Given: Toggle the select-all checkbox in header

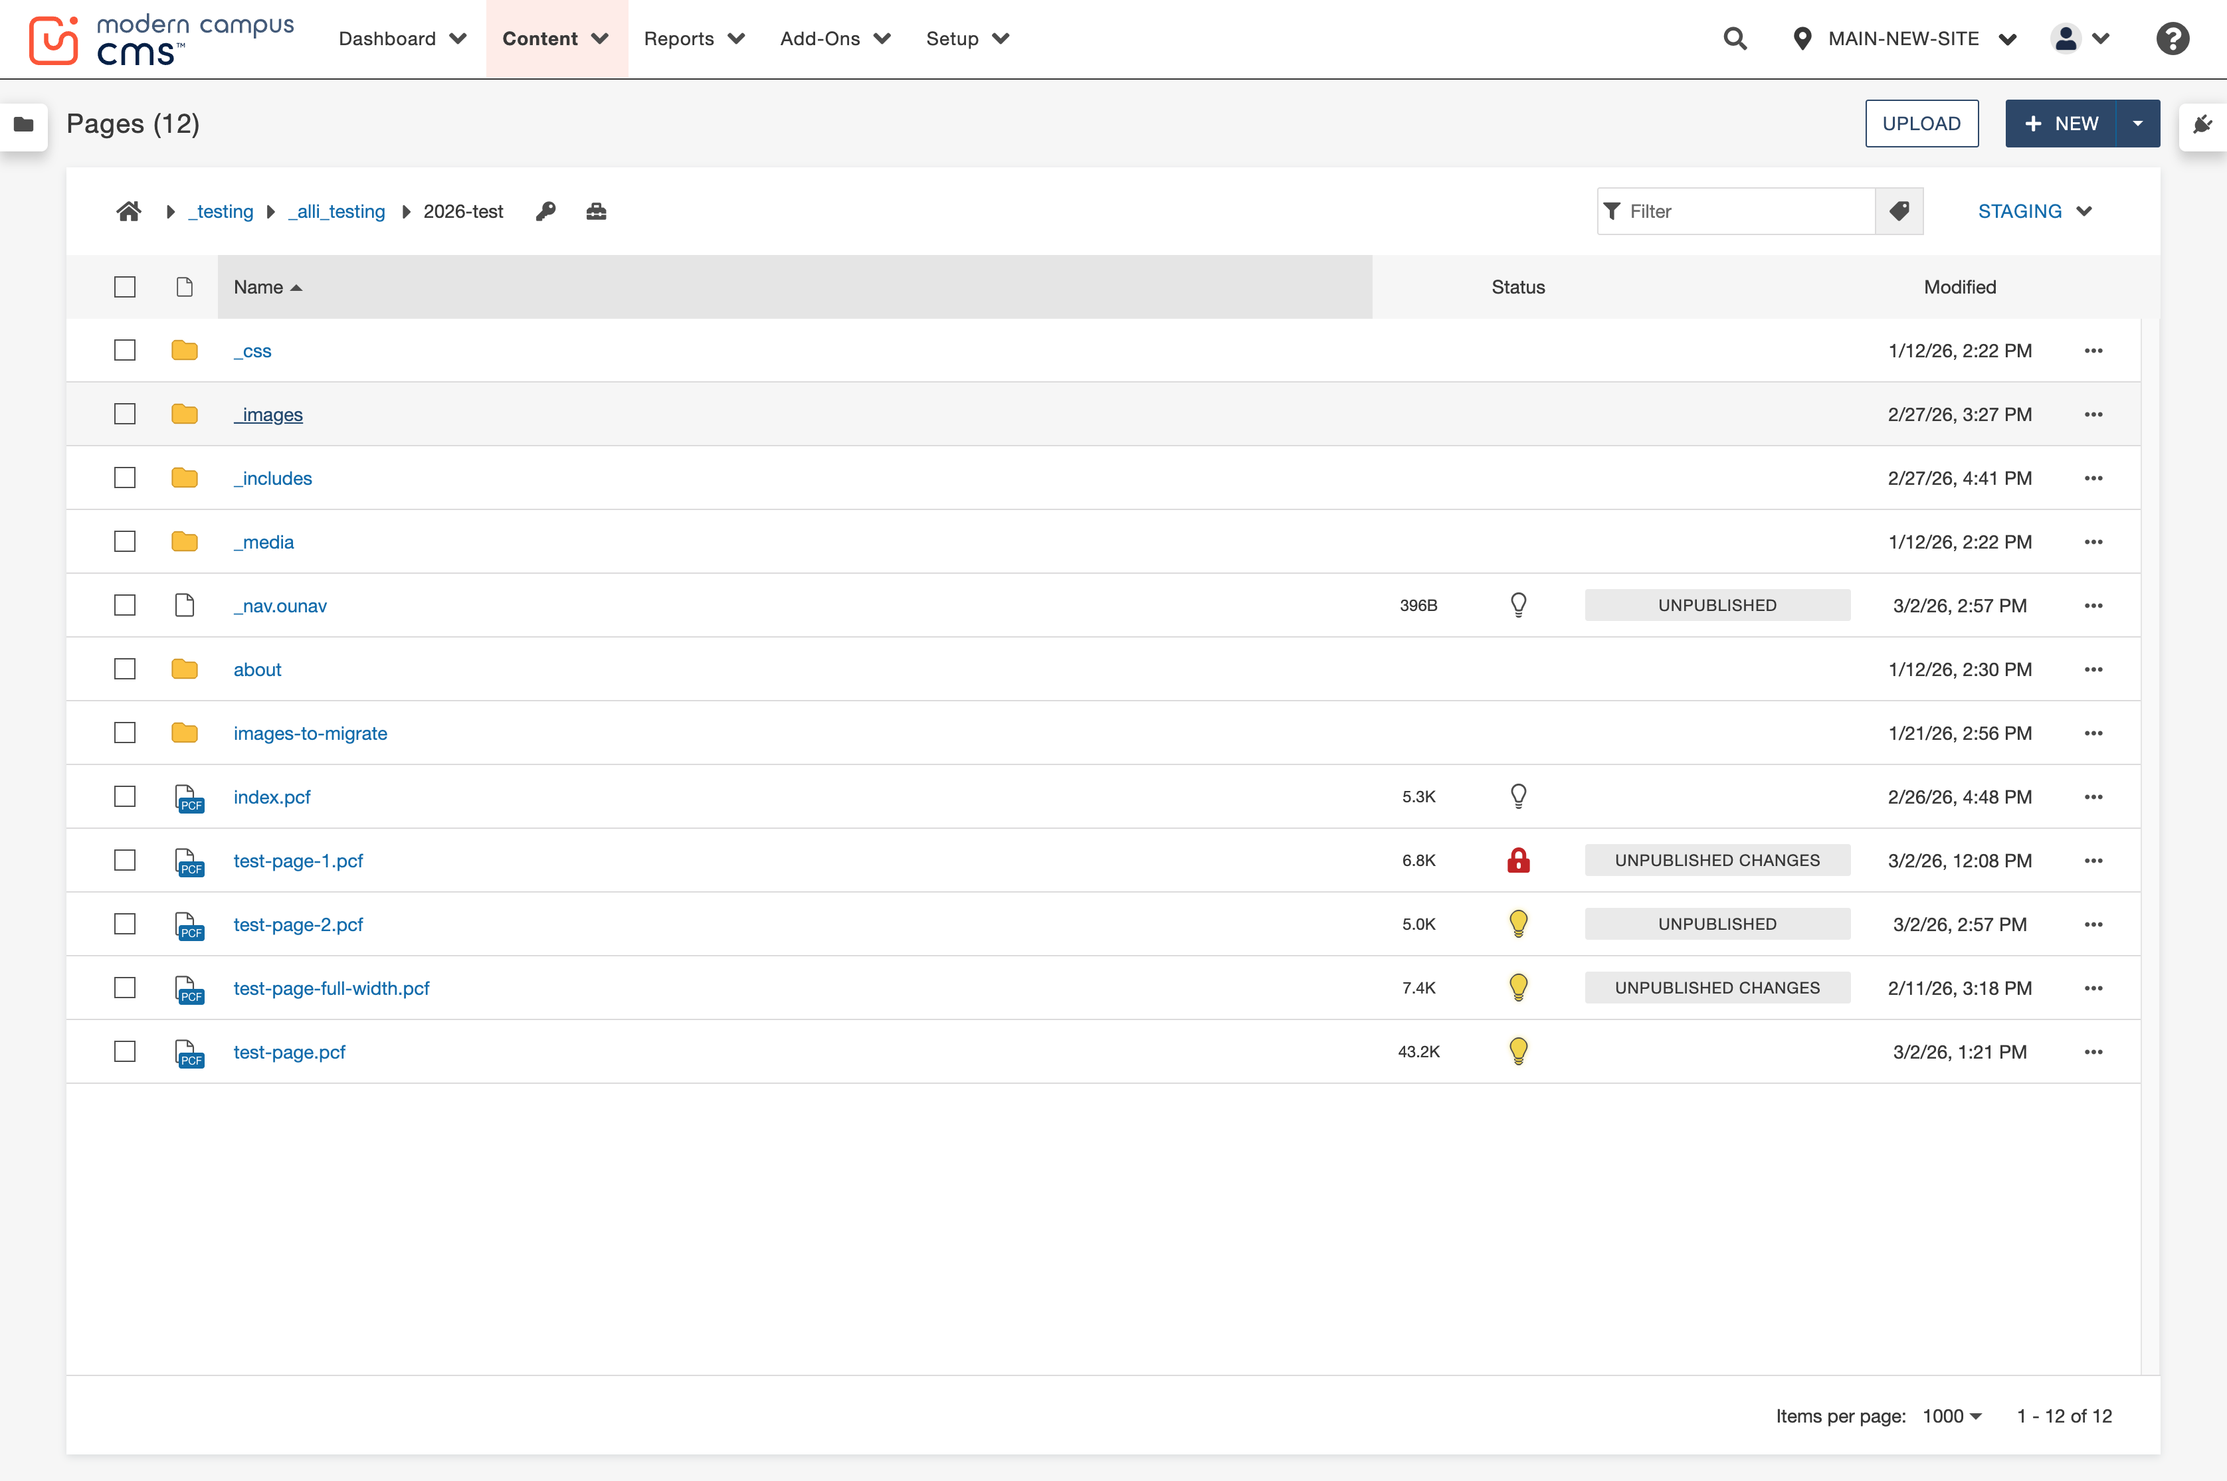Looking at the screenshot, I should pyautogui.click(x=125, y=287).
